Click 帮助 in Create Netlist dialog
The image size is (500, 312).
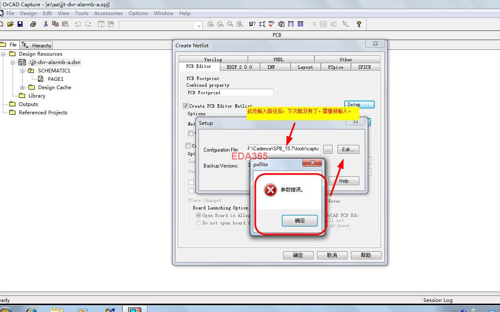point(366,255)
